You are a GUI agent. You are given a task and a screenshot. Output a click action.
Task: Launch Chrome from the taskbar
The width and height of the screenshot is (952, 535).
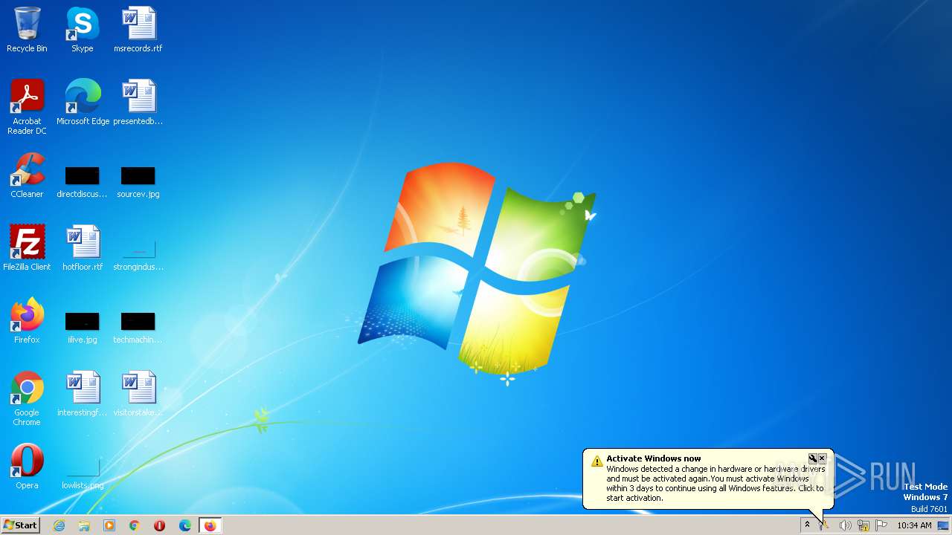(x=135, y=525)
